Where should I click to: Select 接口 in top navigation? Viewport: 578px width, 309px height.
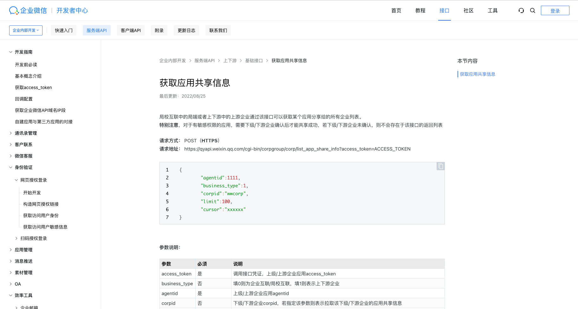[x=445, y=10]
